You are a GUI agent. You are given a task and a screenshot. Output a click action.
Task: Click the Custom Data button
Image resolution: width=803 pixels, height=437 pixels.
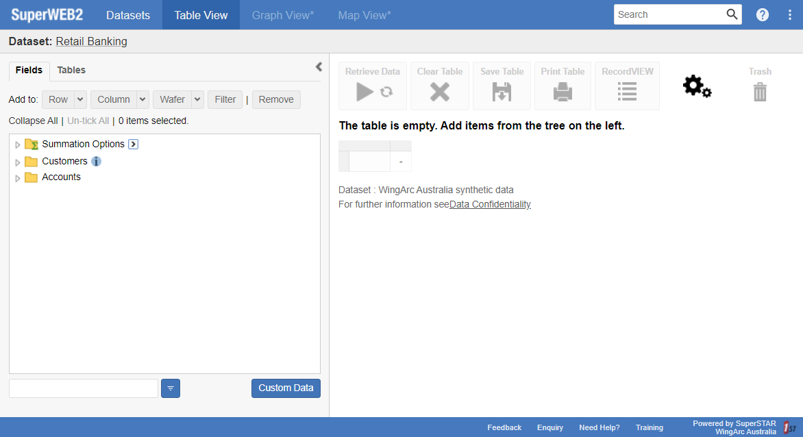click(x=286, y=388)
